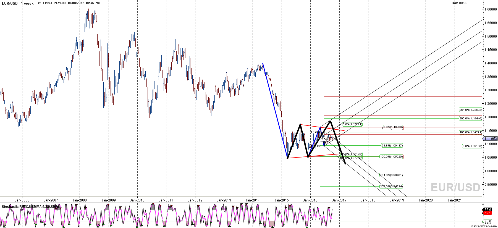The image size is (498, 228).
Task: Select the 100.0%(1.05220) Fibonacci label
Action: click(392, 157)
